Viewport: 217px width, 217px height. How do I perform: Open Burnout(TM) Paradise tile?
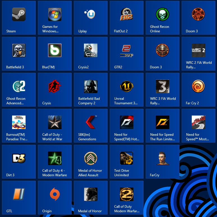pyautogui.click(x=19, y=126)
